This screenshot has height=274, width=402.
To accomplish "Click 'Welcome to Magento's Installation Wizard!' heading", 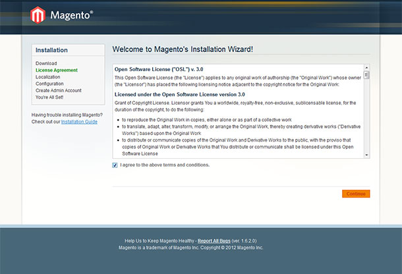I will click(x=183, y=49).
